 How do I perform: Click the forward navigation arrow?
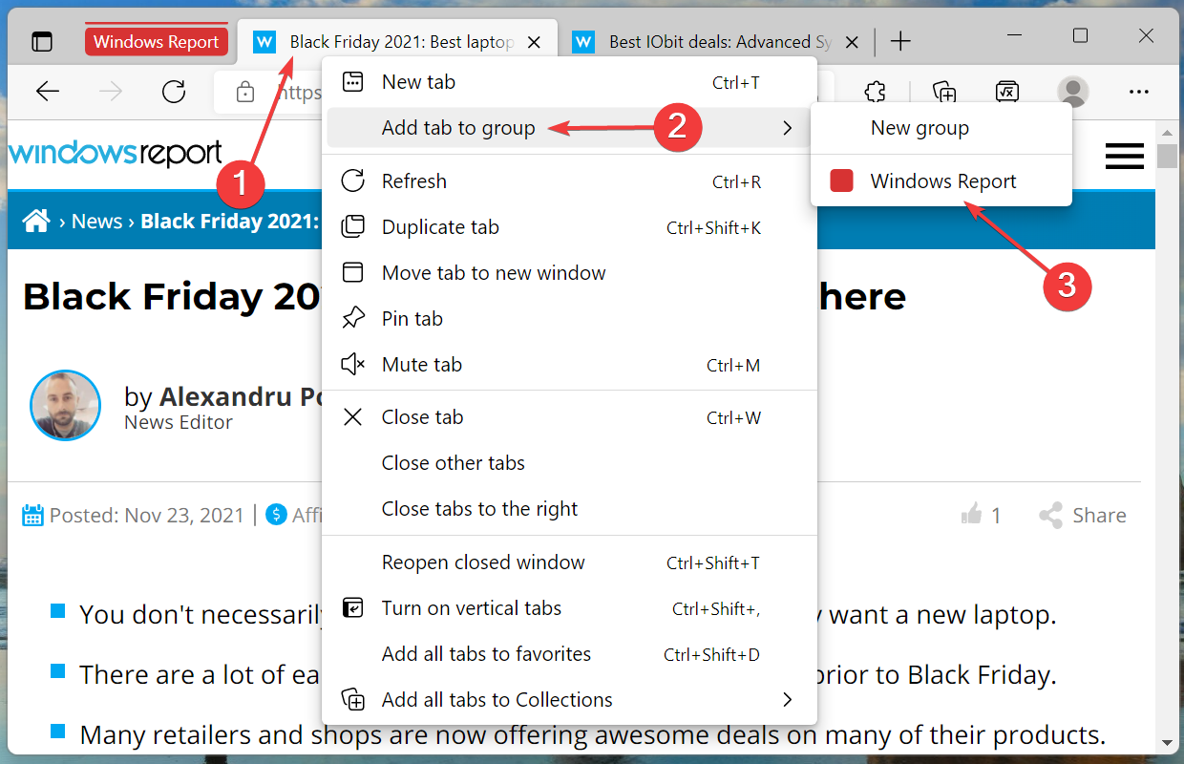111,92
